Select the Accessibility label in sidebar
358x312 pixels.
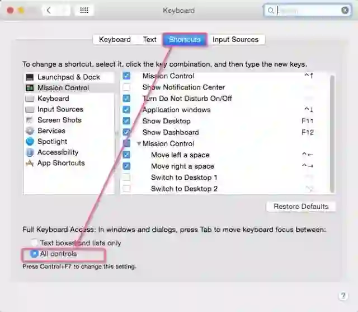click(x=58, y=152)
